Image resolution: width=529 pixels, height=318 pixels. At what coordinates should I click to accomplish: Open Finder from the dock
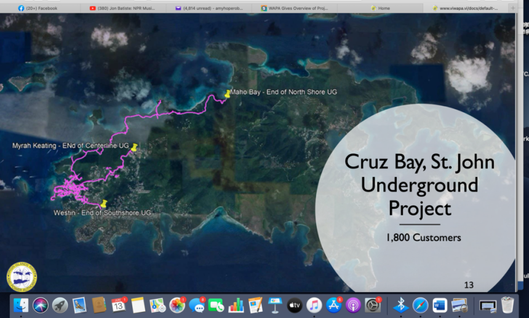click(22, 305)
